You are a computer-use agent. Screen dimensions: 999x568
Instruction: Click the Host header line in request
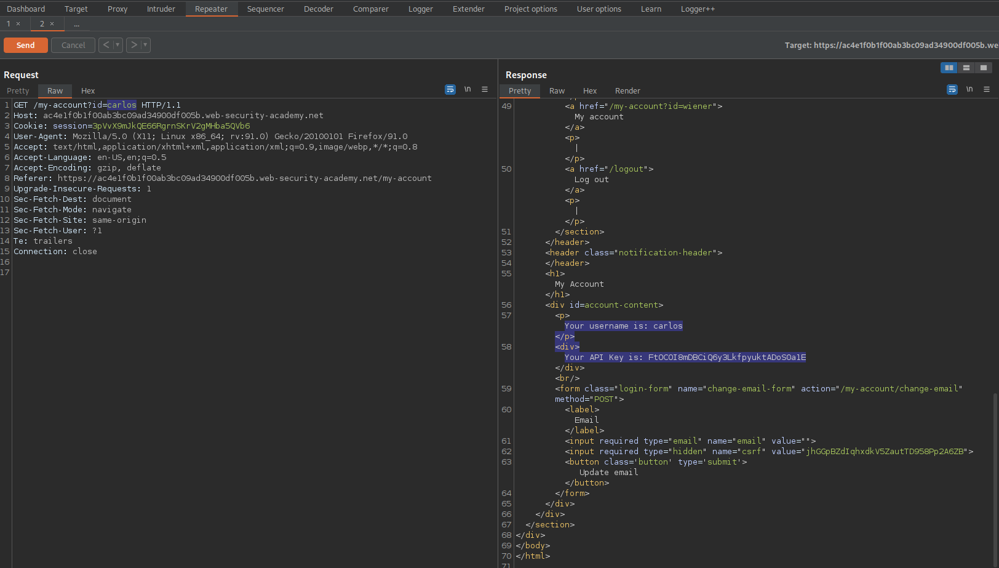click(169, 116)
